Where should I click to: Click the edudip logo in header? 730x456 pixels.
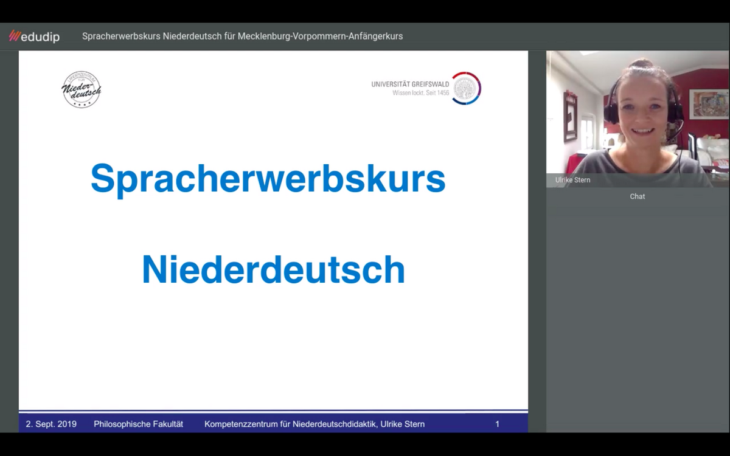pyautogui.click(x=34, y=36)
